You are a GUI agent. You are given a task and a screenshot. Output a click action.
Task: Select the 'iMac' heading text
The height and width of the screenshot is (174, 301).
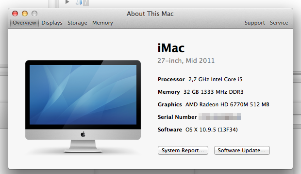171,48
